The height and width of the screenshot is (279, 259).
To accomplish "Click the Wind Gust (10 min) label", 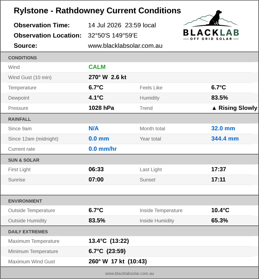I will 30,77.
